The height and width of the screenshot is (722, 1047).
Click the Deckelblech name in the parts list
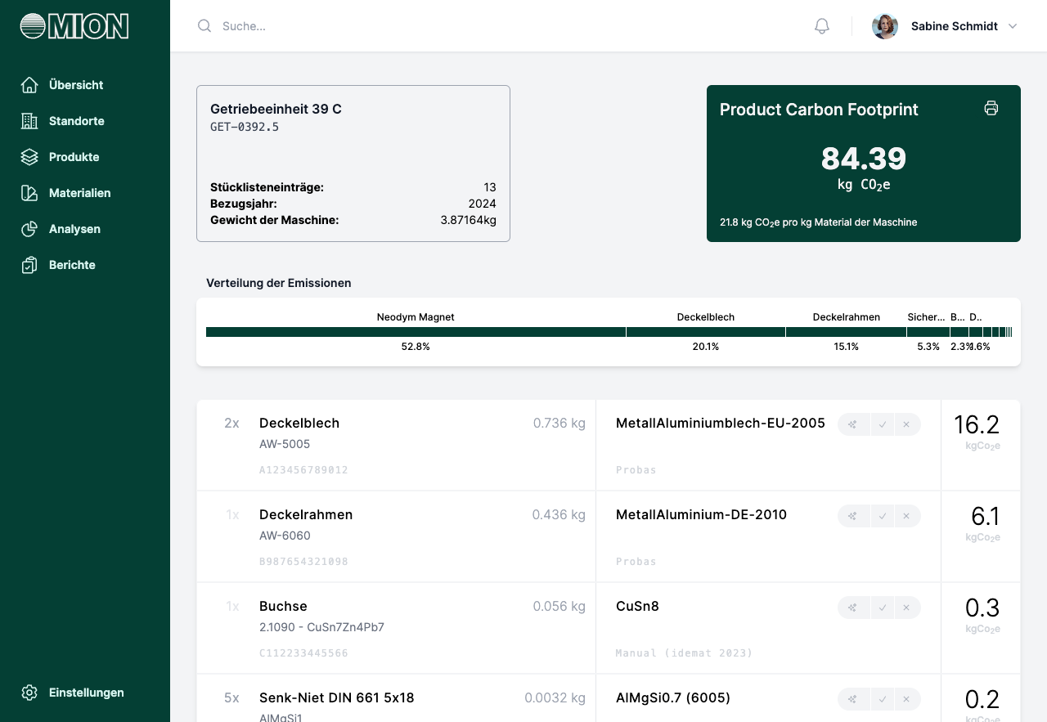pos(299,423)
